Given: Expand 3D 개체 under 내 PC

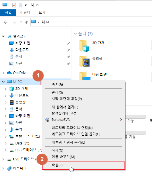Looking at the screenshot, I should (x=5, y=89).
